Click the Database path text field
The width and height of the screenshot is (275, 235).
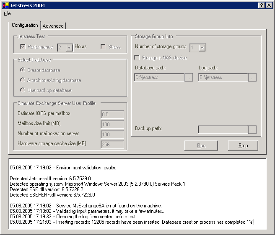tap(159, 77)
